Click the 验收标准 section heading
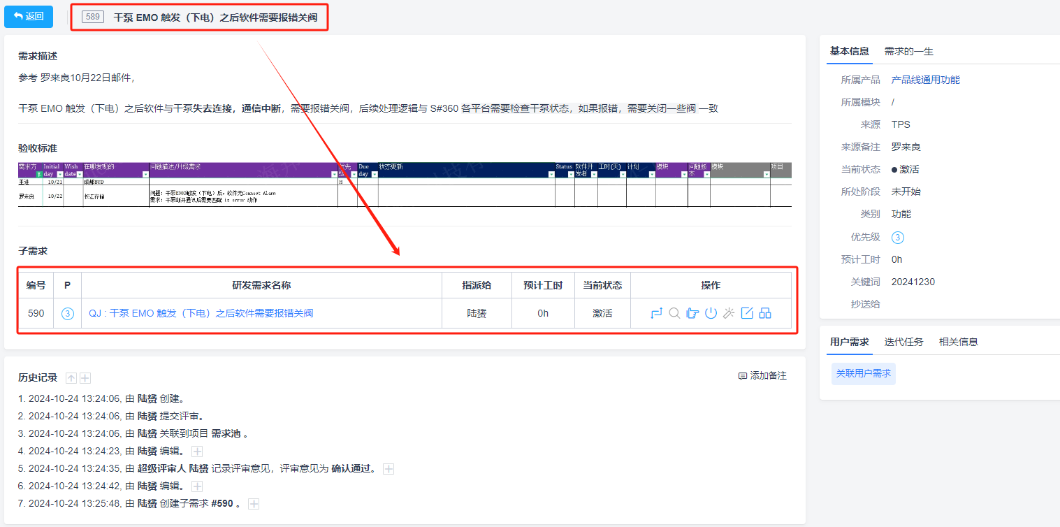The width and height of the screenshot is (1060, 527). point(38,148)
